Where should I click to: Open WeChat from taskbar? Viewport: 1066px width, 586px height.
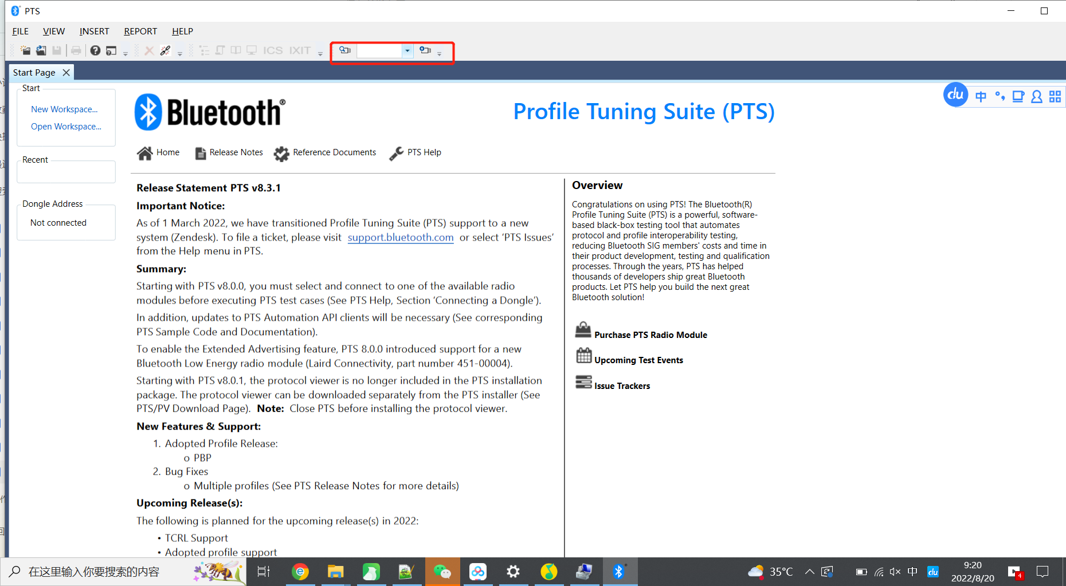(442, 572)
